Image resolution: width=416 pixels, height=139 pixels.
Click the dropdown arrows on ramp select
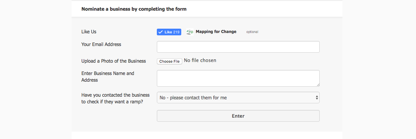(x=317, y=98)
